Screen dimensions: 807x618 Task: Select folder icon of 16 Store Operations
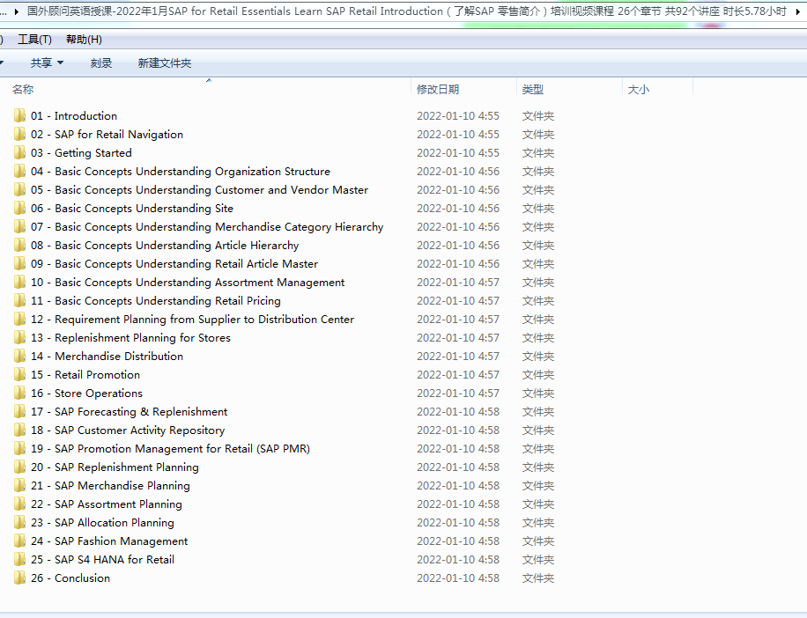pos(19,393)
